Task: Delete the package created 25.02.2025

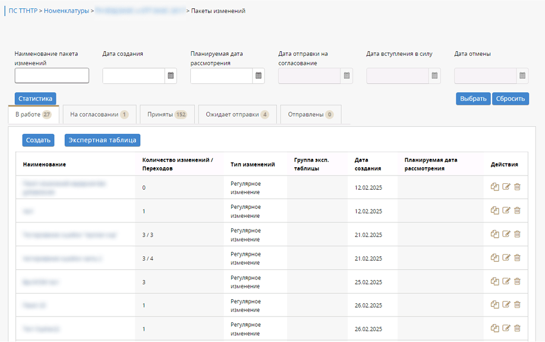Action: pyautogui.click(x=517, y=281)
